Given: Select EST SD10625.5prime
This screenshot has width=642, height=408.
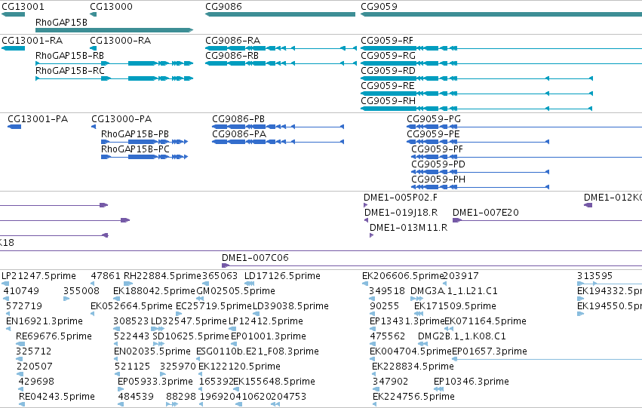Looking at the screenshot, I should [191, 336].
